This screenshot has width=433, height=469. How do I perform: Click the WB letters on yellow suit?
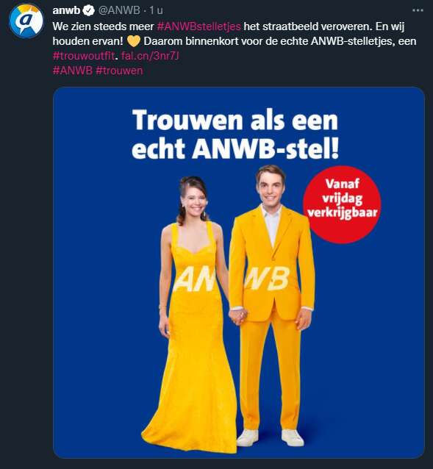268,279
